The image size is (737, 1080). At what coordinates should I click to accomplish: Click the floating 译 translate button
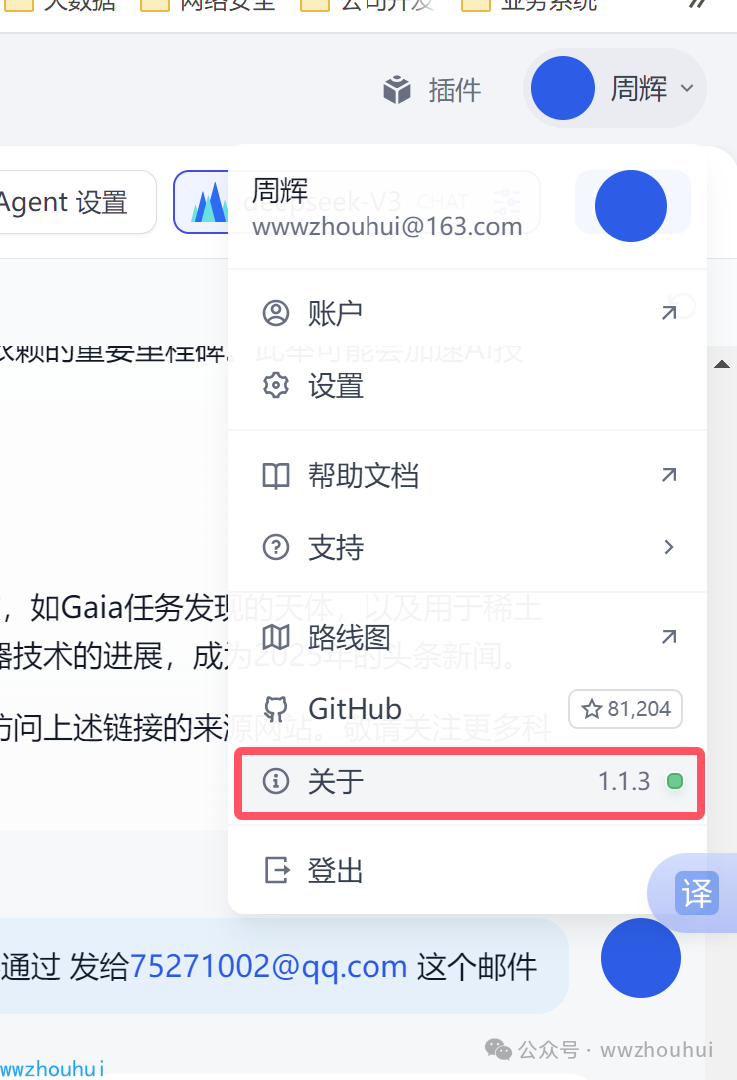pyautogui.click(x=696, y=893)
